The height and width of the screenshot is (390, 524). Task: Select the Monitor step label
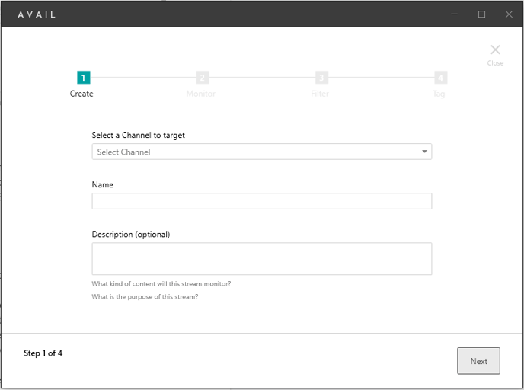(200, 94)
